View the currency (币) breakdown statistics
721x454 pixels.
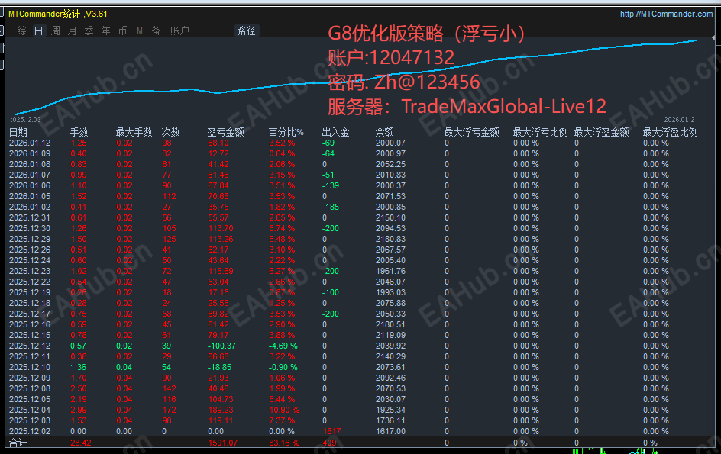pos(123,31)
